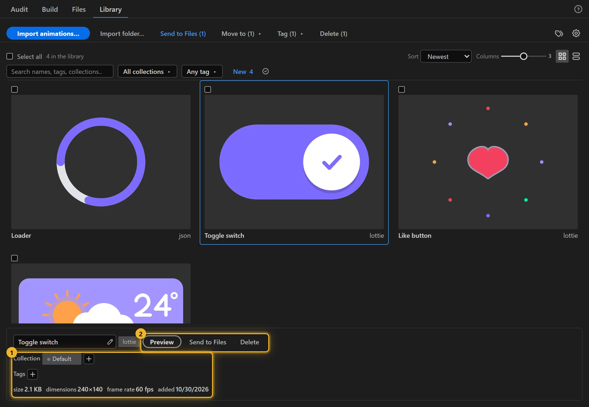Toggle Select all checkbox
The image size is (589, 407).
coord(10,56)
